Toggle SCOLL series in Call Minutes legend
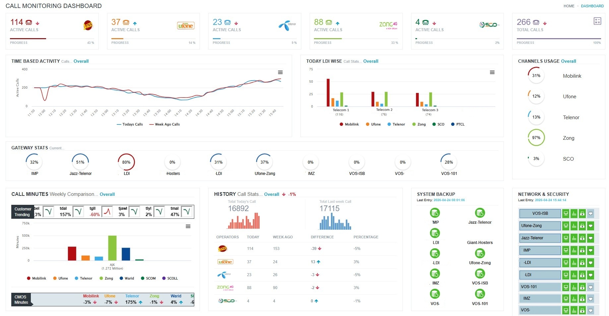609x316 pixels. (x=170, y=278)
